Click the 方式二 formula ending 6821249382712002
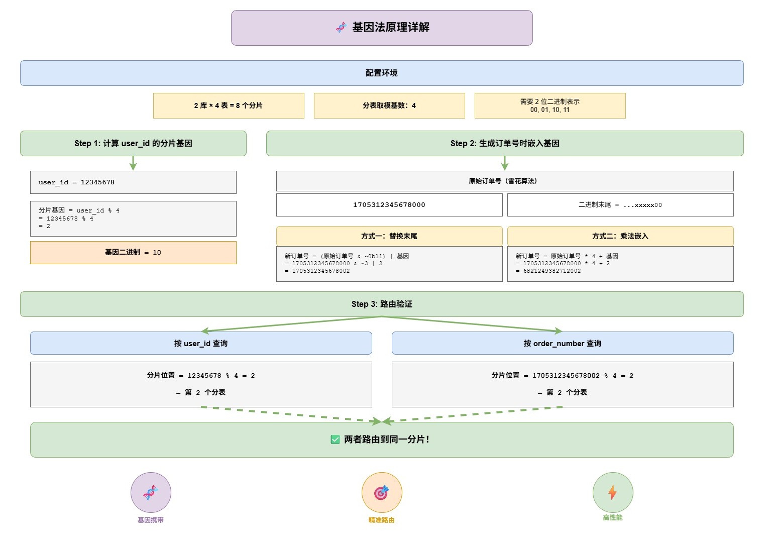 (x=620, y=264)
